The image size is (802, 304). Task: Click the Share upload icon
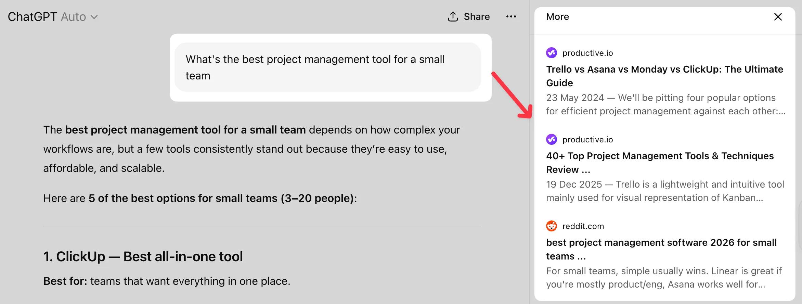pos(453,16)
